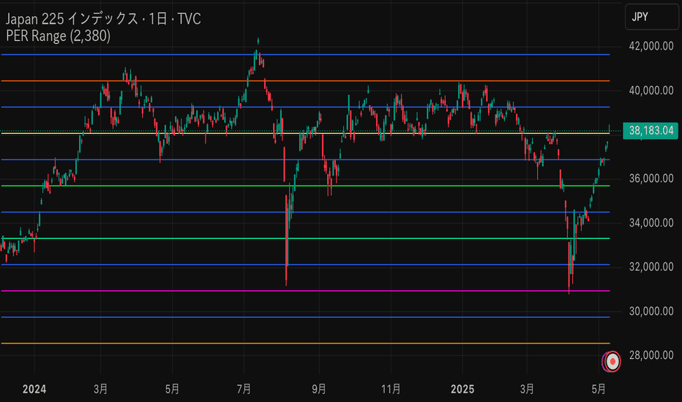Screen dimensions: 682x402
Task: Click the 2024 label on time axis
Action: [34, 389]
